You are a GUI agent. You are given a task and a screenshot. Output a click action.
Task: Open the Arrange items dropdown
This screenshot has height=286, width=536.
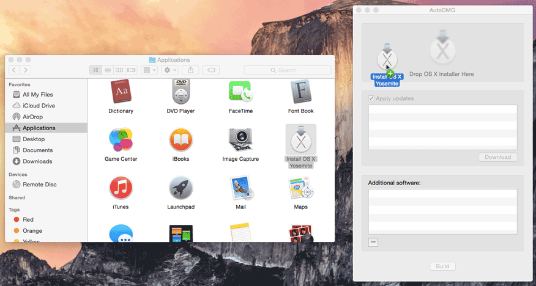tap(150, 70)
